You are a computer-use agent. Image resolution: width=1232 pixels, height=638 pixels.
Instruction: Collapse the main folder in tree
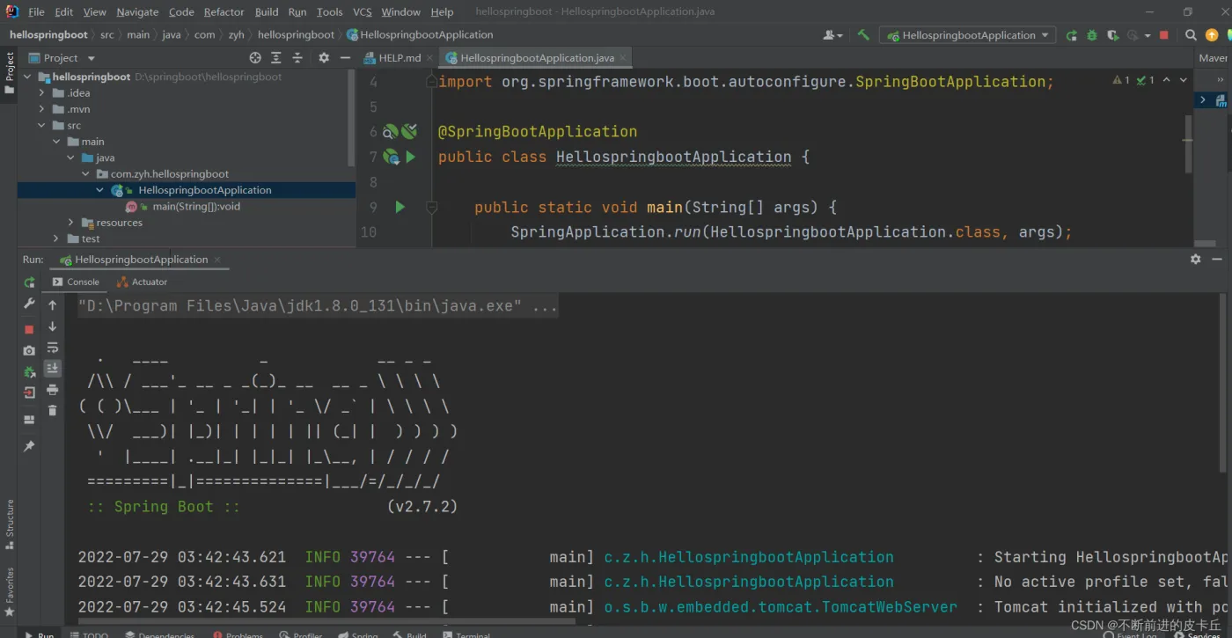56,142
